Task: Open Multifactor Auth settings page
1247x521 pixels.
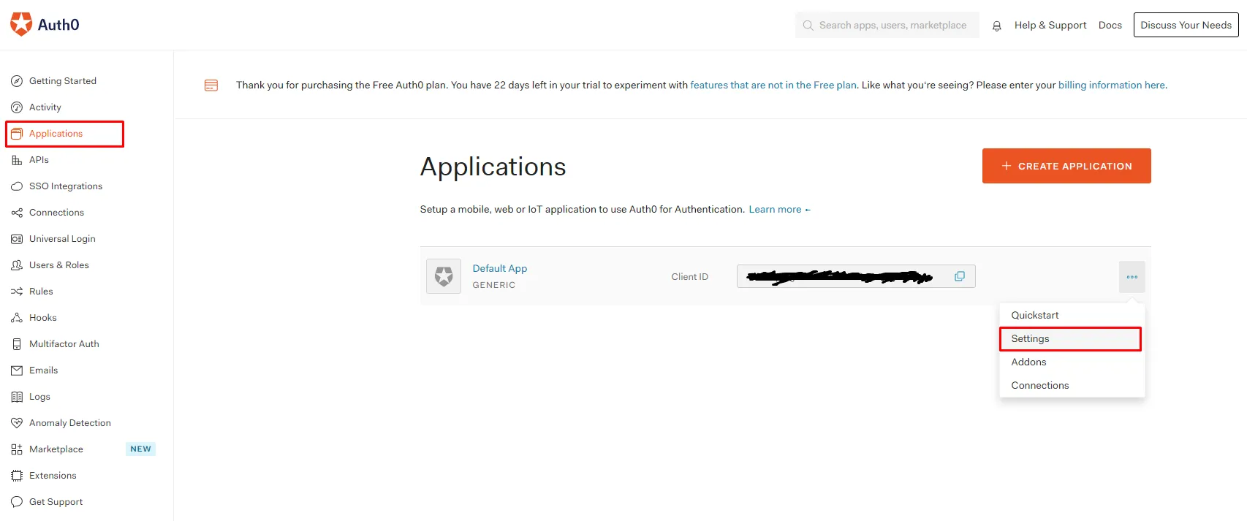Action: 64,344
